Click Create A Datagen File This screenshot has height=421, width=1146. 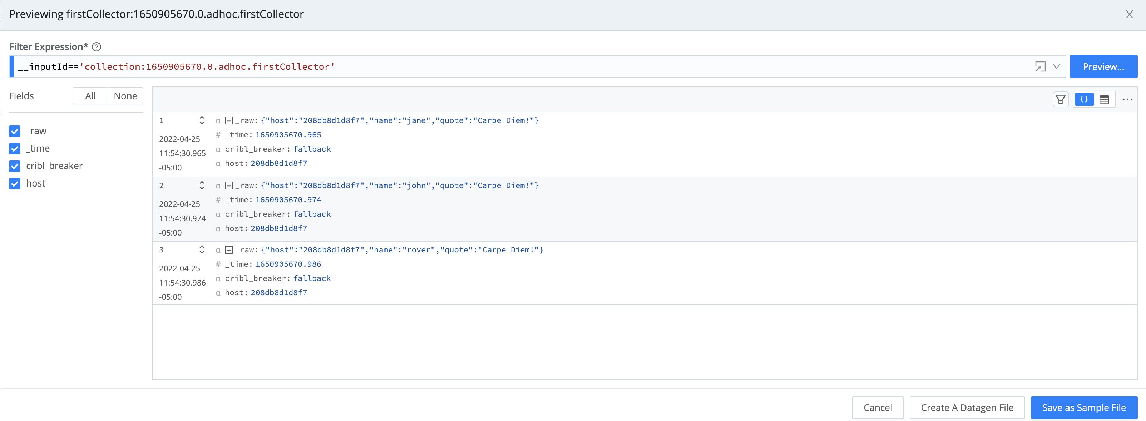click(x=967, y=408)
